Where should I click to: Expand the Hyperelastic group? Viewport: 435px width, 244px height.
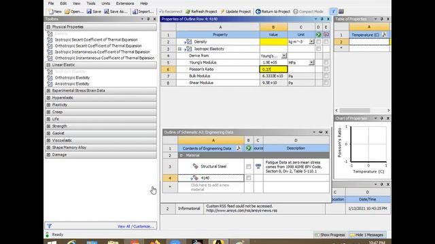click(48, 98)
